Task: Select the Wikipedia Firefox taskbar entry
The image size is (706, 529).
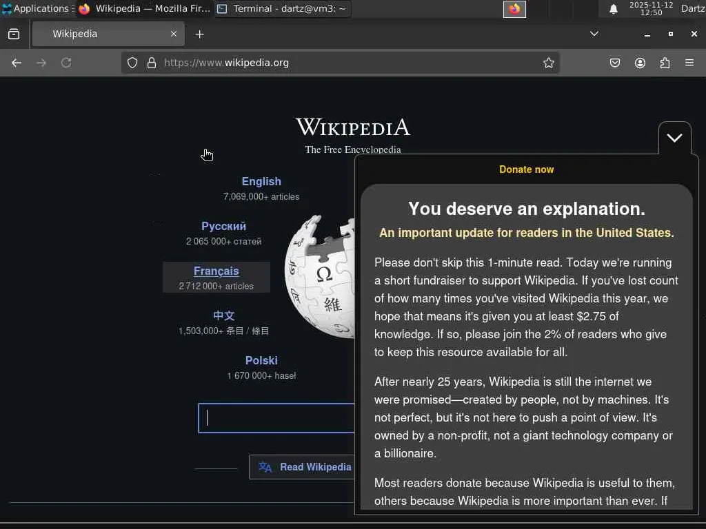Action: [144, 8]
